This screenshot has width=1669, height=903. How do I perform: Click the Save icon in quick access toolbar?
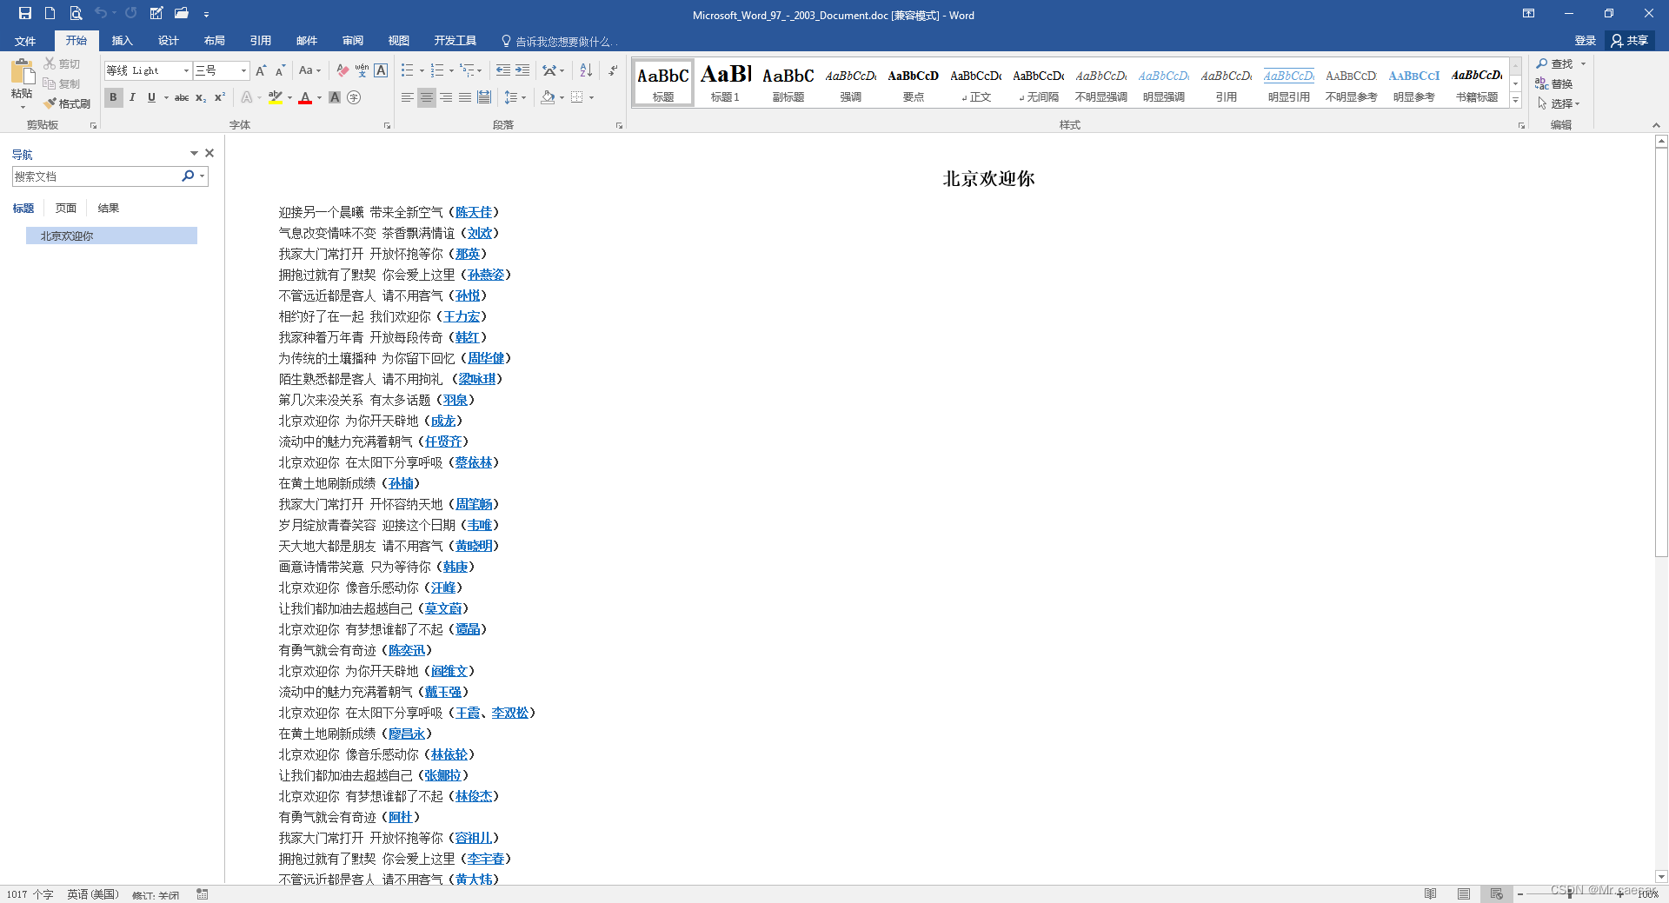24,13
